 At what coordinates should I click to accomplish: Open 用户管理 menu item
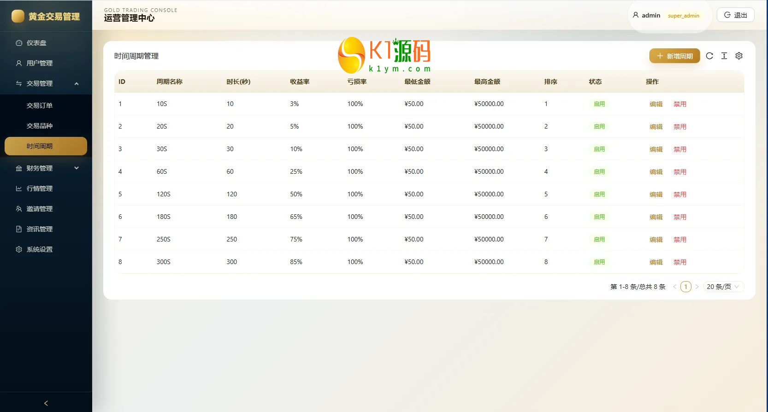pos(46,63)
